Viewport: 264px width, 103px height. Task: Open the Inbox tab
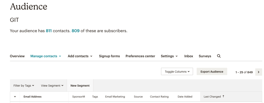(188, 56)
